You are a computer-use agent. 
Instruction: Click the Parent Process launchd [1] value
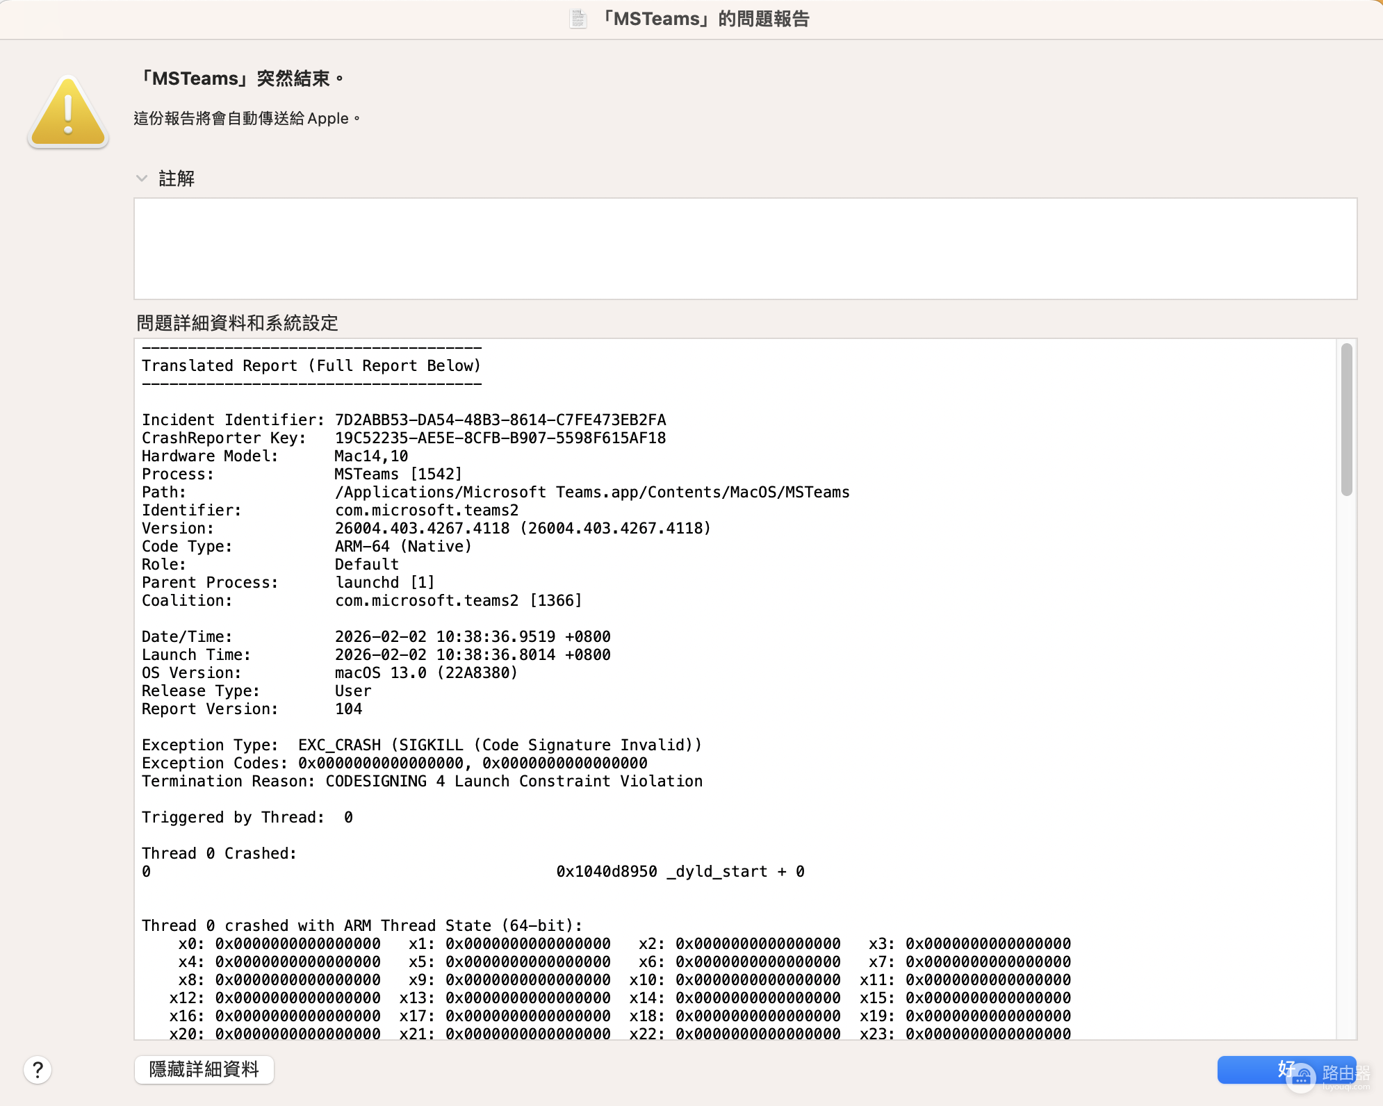point(385,582)
